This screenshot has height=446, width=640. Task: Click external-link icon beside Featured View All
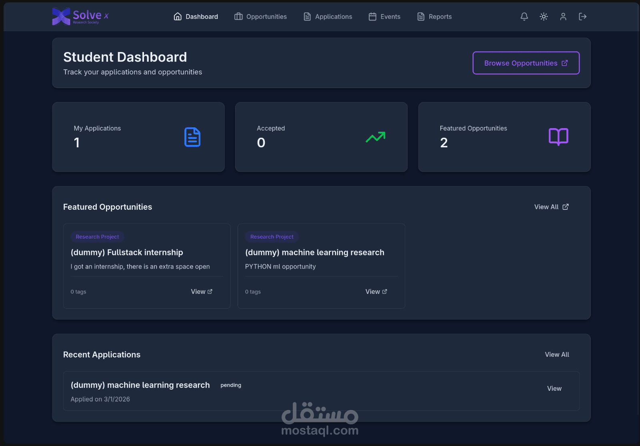(566, 207)
